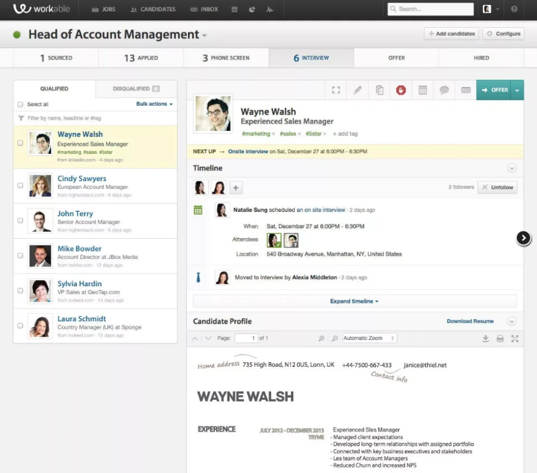Select Mike Bowder's candidate checkbox

click(x=20, y=256)
